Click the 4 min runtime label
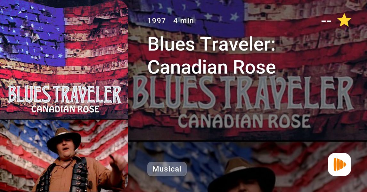 (x=183, y=21)
